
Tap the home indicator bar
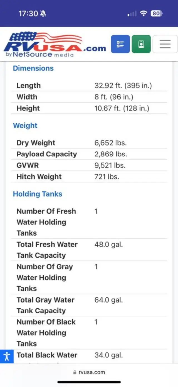(x=89, y=382)
